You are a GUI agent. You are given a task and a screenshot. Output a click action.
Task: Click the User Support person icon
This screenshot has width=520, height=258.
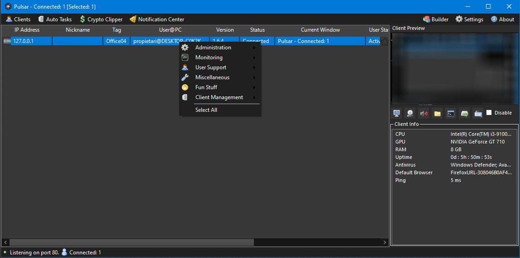[x=185, y=67]
